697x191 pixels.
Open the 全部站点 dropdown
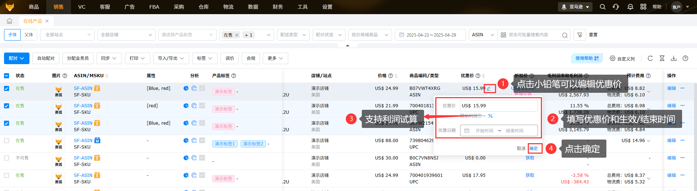[x=68, y=35]
